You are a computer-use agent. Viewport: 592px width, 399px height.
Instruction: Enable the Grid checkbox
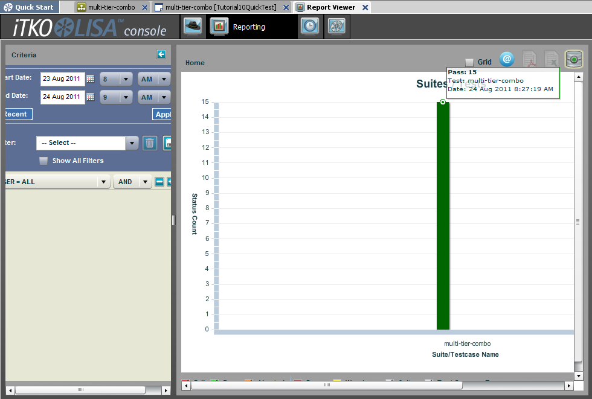pyautogui.click(x=469, y=62)
